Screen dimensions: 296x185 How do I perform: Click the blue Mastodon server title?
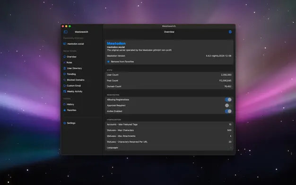coord(116,44)
